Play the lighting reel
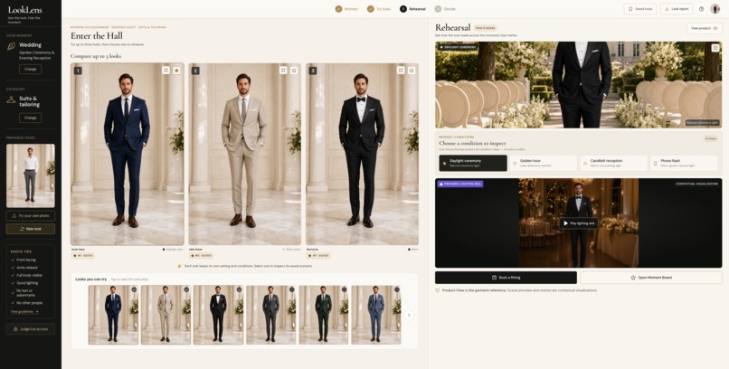Screen dimensions: 729x369 coord(579,223)
